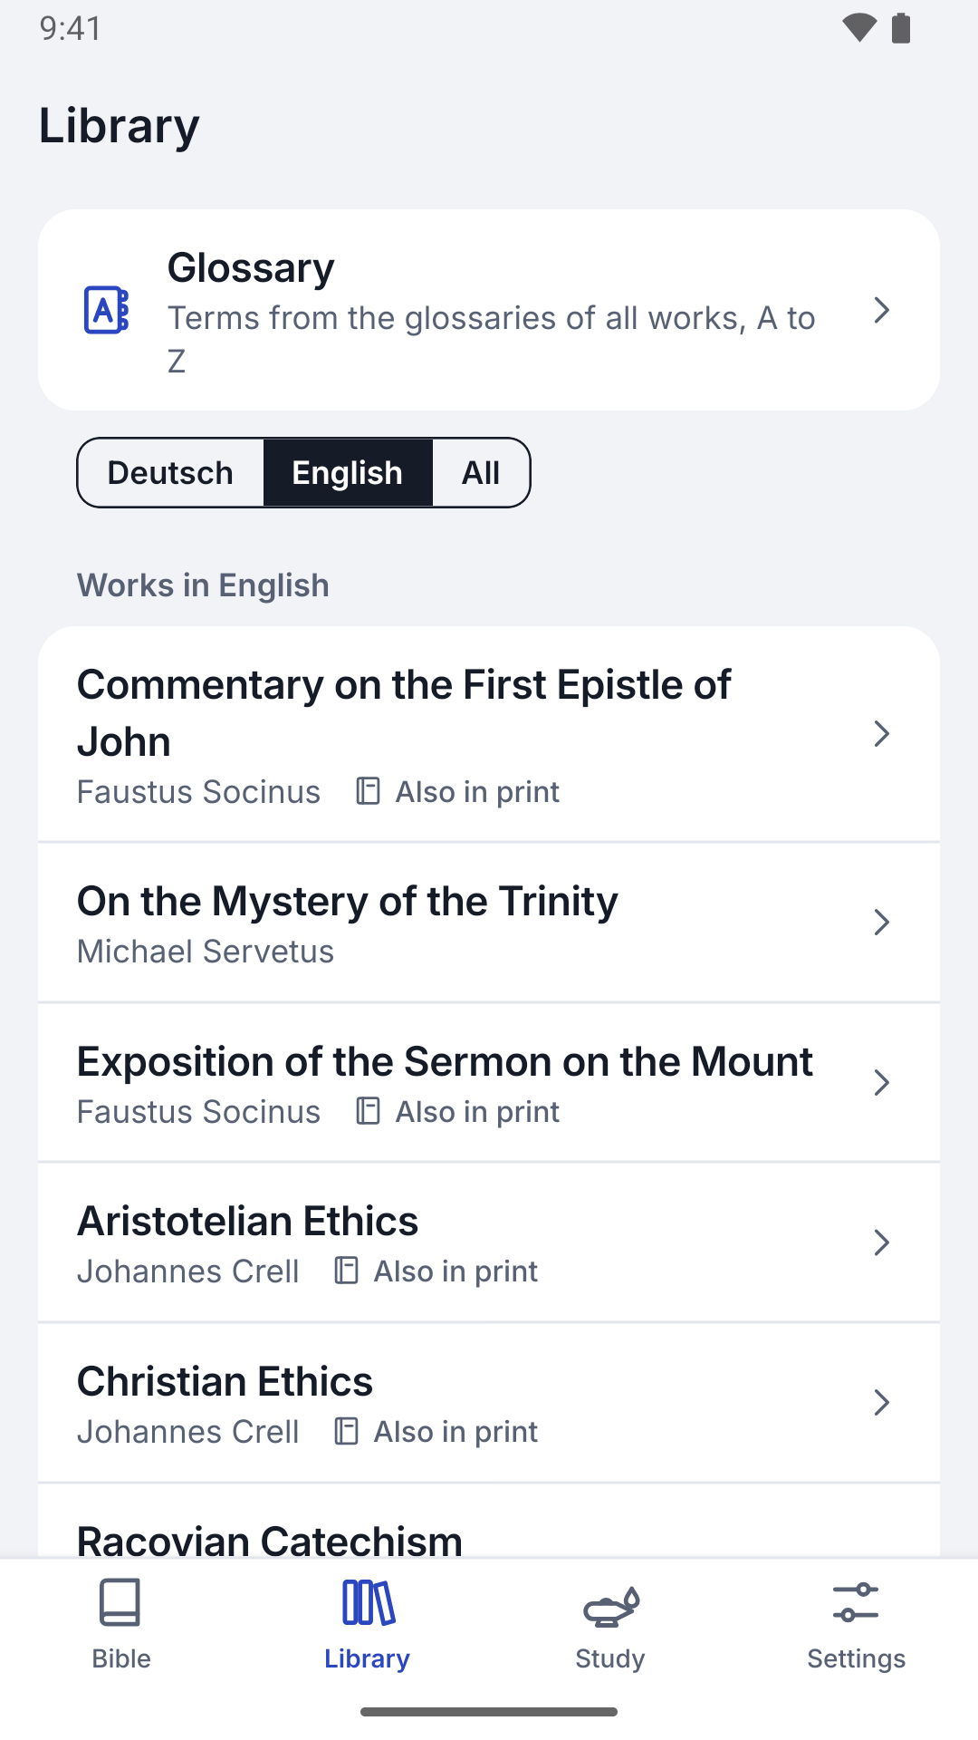Open the Glossary address-book icon

pos(106,310)
